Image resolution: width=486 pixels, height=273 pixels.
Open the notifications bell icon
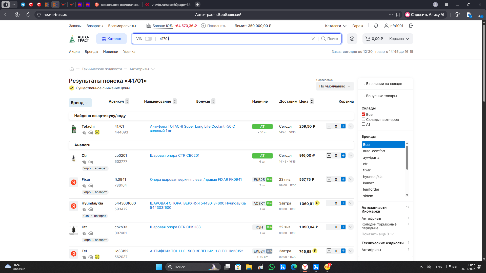(376, 26)
